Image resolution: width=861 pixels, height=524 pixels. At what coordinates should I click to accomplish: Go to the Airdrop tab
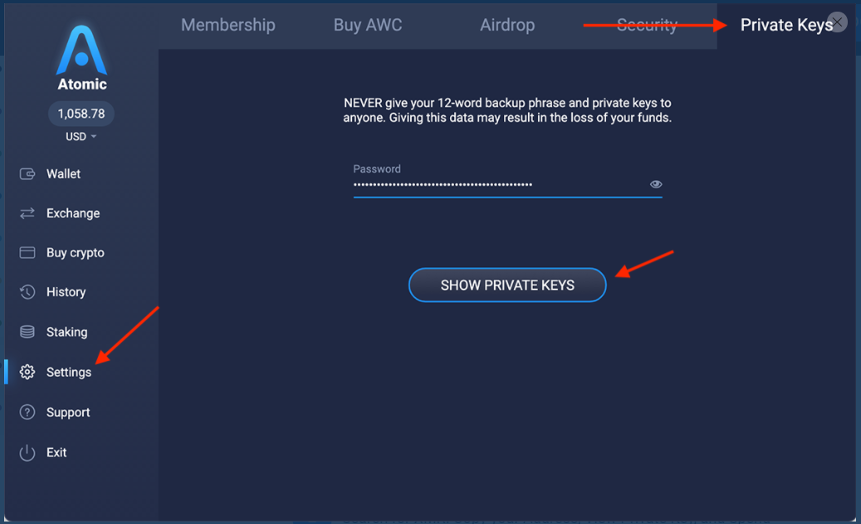click(507, 25)
